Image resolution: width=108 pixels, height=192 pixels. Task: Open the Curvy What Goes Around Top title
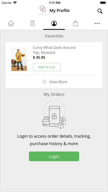click(x=54, y=50)
